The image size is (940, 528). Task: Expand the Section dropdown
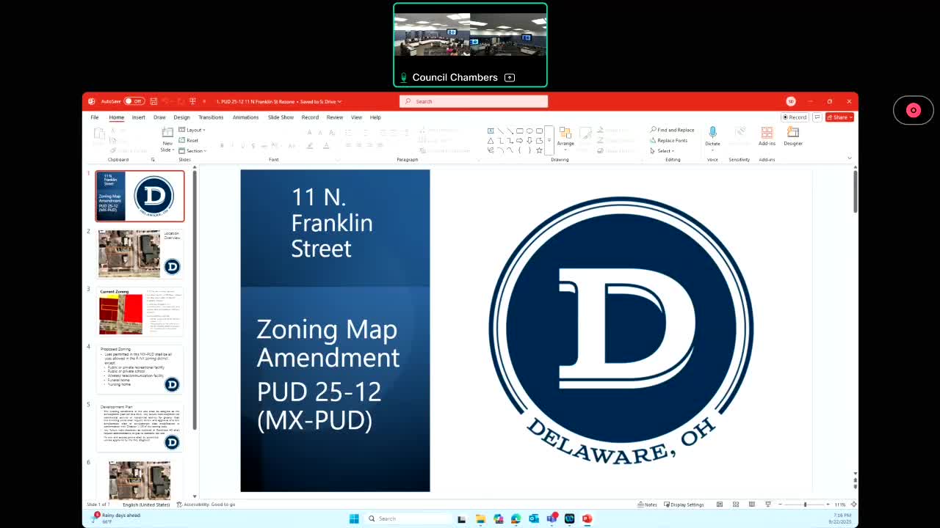tap(193, 150)
